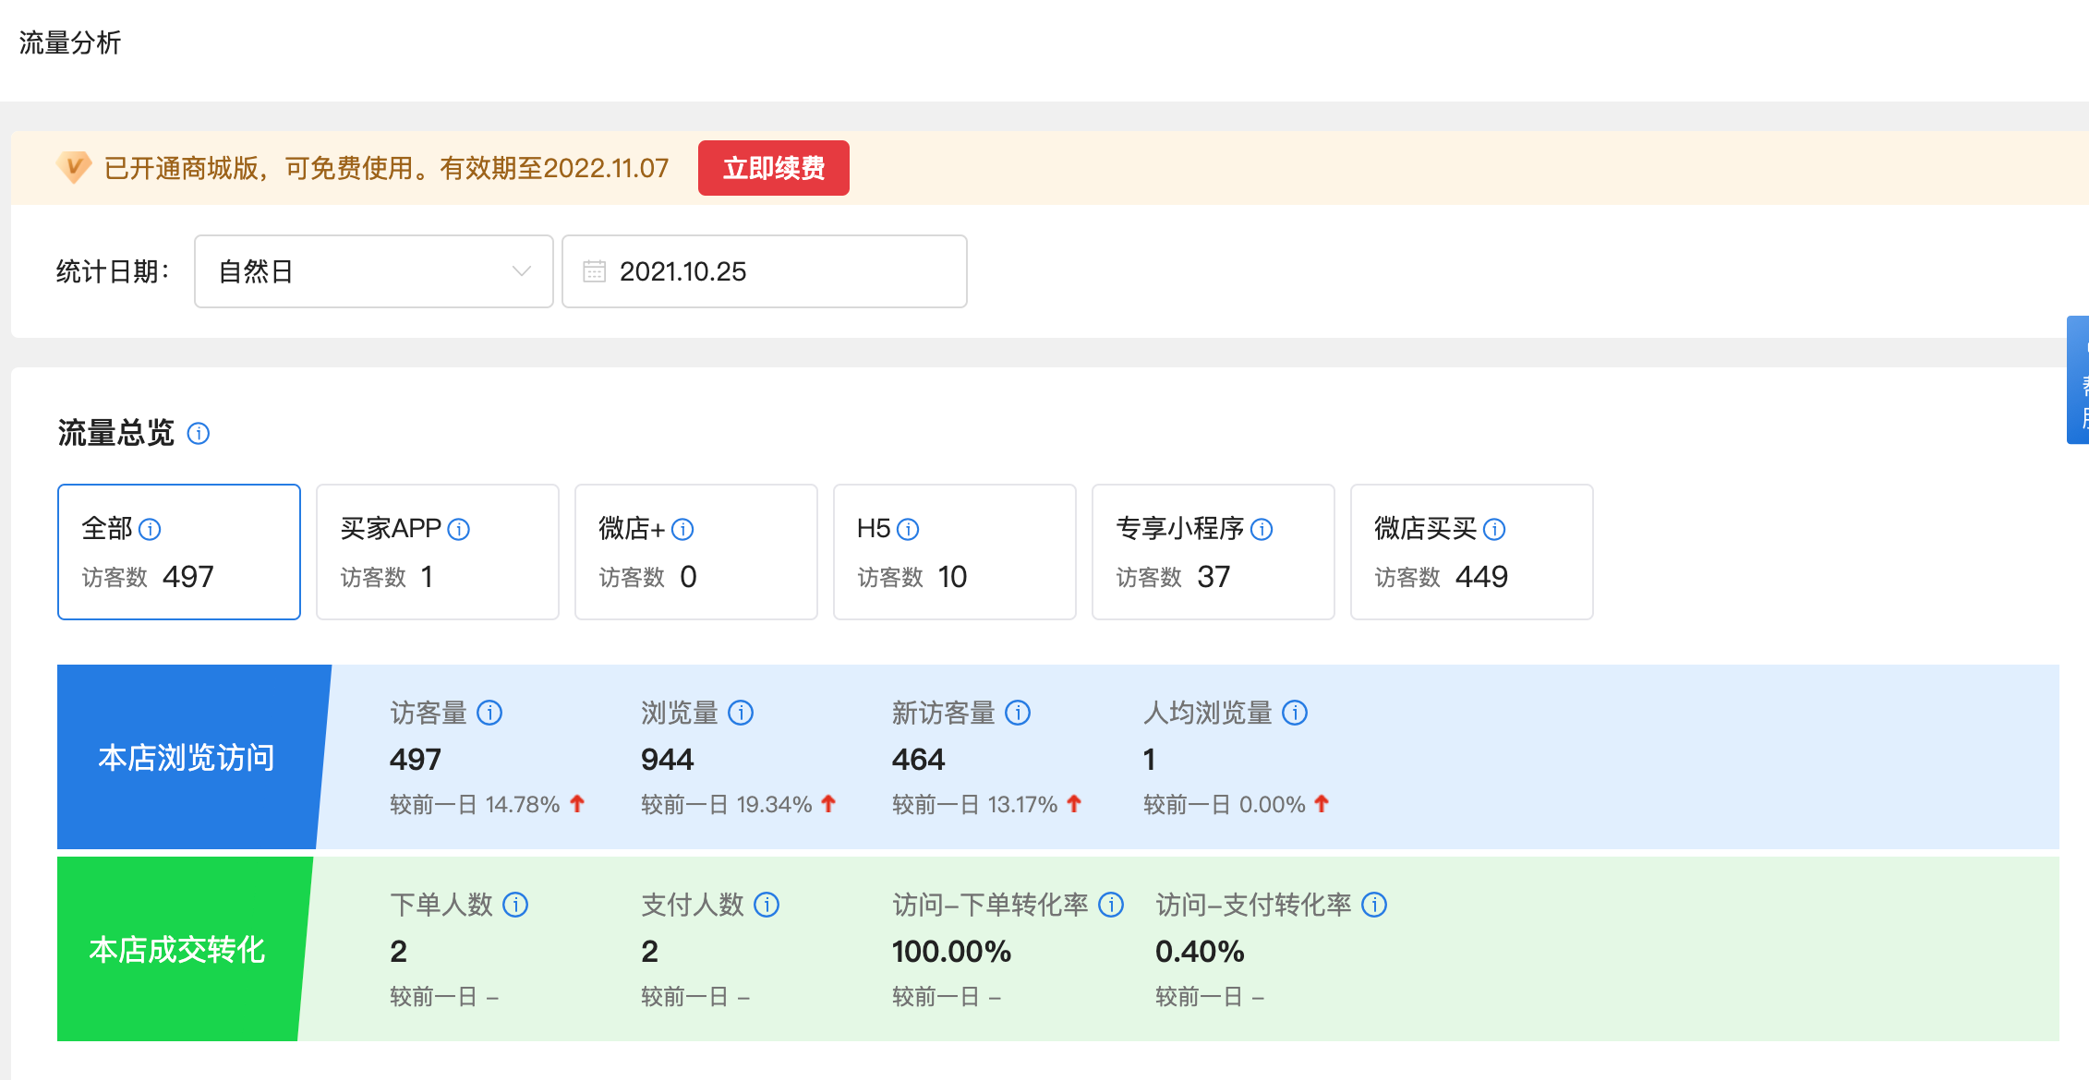2089x1080 pixels.
Task: Switch to the 微店买买 traffic tab
Action: point(1472,552)
